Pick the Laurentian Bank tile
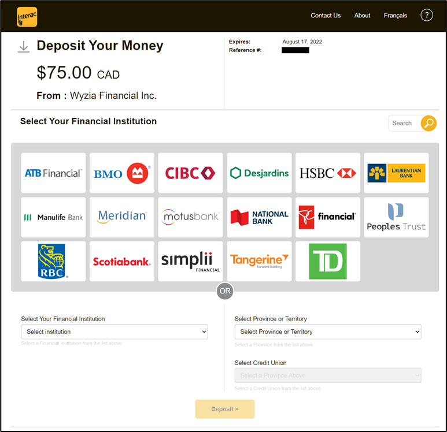This screenshot has width=447, height=432. click(397, 173)
